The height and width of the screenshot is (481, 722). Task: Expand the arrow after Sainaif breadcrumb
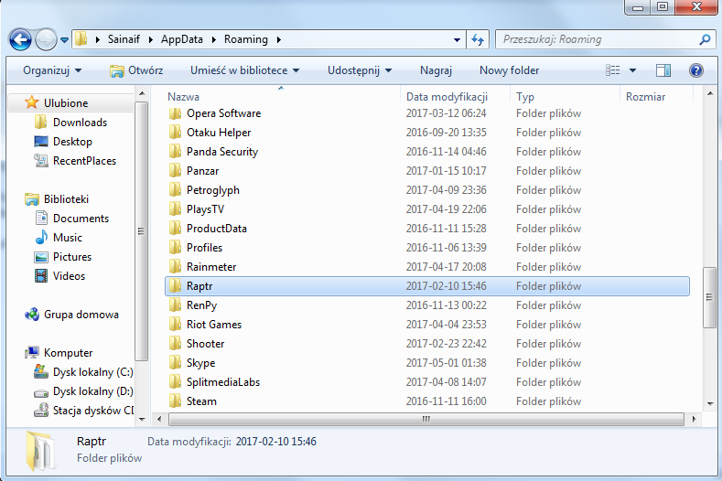click(x=150, y=39)
